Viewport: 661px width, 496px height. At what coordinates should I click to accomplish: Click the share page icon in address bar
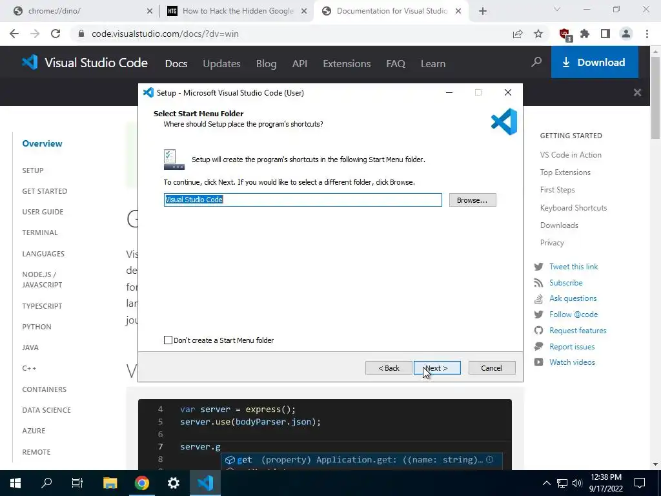pyautogui.click(x=518, y=34)
